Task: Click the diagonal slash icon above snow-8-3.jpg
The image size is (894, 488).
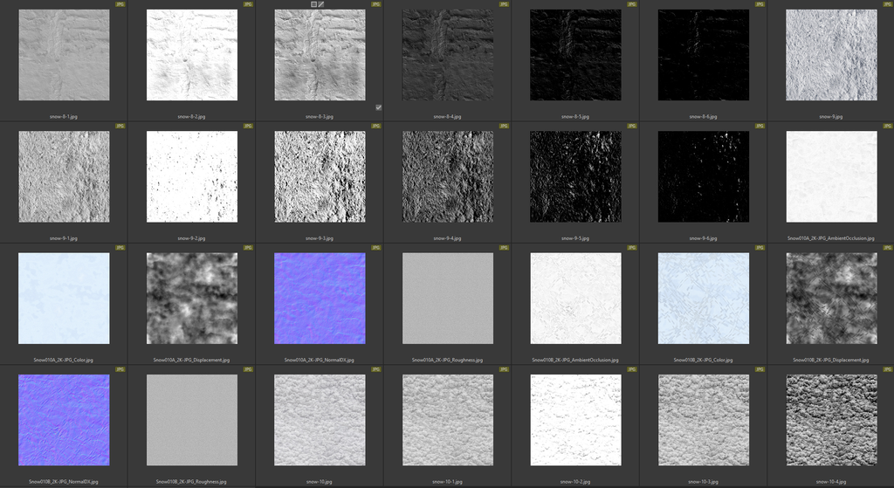Action: 321,4
